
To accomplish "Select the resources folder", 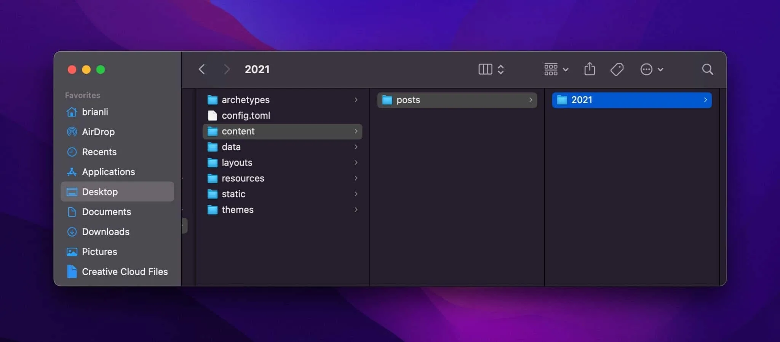I will pos(282,178).
